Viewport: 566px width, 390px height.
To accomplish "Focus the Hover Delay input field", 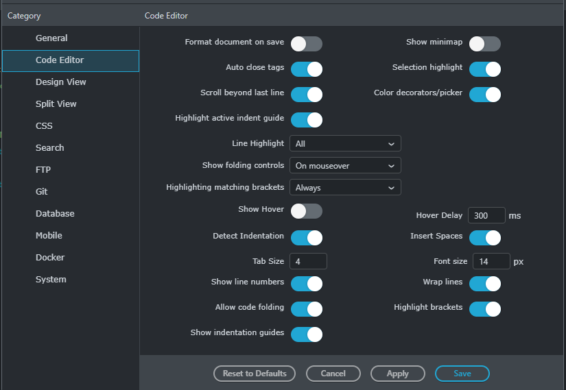I will [486, 215].
